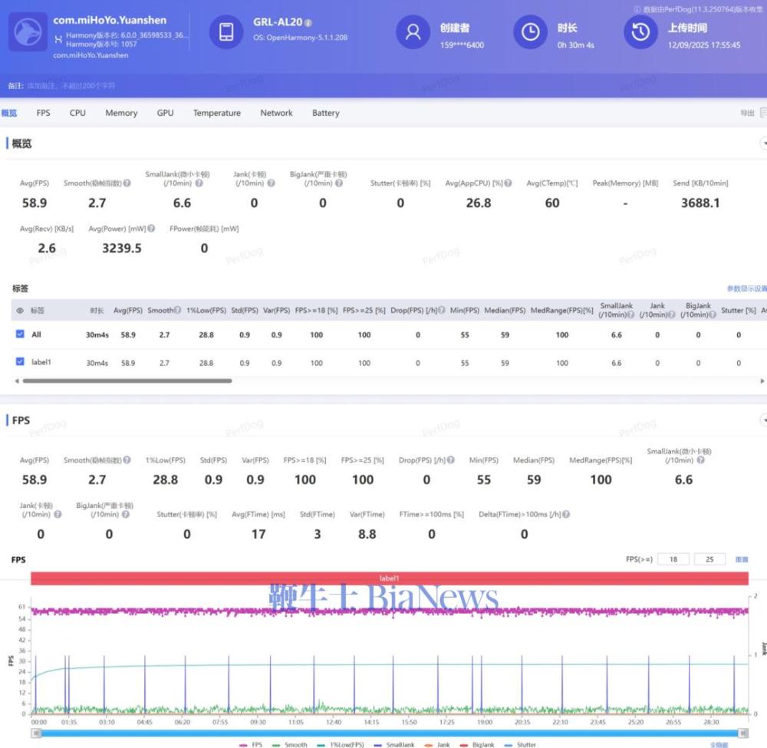Click the 备注 remark input field

pos(71,86)
